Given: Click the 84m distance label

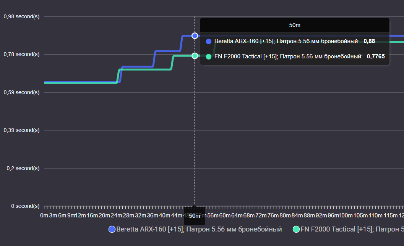Looking at the screenshot, I should 297,215.
